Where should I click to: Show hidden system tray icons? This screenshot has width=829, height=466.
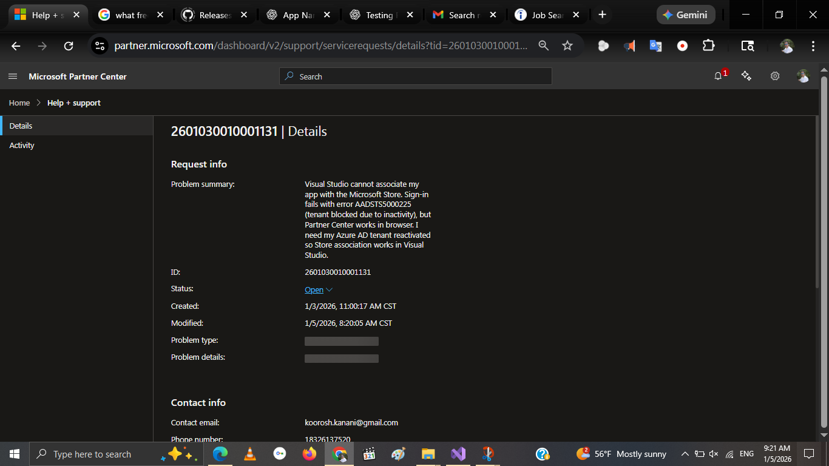click(685, 454)
